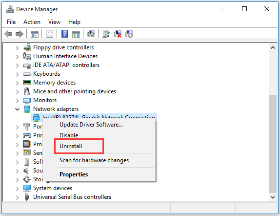This screenshot has width=280, height=216.
Task: Choose Uninstall from the context menu
Action: 99,146
